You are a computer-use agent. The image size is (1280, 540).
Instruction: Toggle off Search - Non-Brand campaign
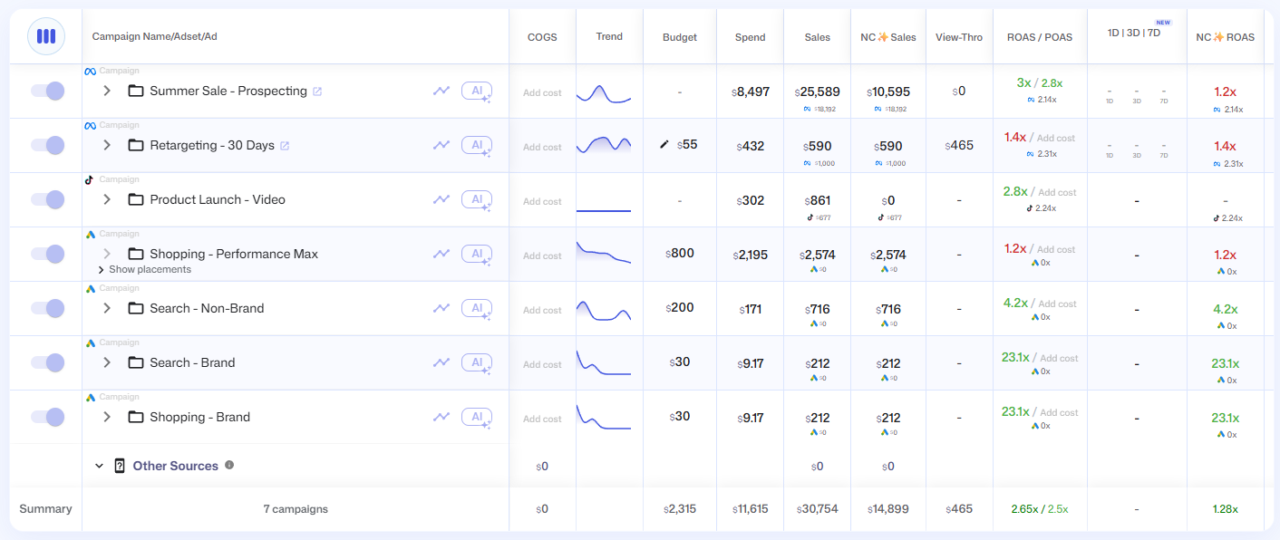point(47,308)
